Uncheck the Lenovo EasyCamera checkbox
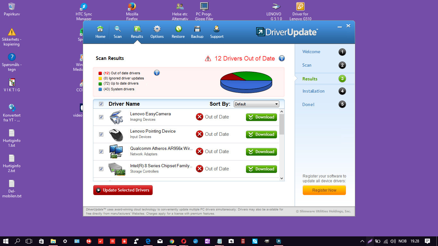The image size is (438, 246). coord(101,117)
